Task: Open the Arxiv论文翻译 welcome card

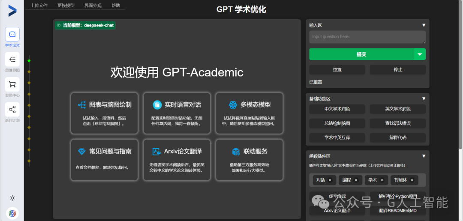Action: [177, 160]
